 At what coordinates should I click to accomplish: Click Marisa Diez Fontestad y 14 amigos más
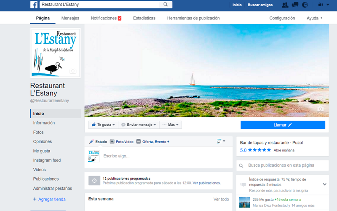point(284,206)
